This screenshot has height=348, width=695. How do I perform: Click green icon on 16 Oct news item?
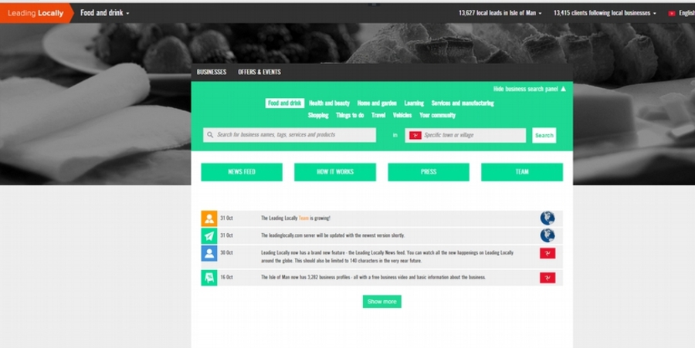[x=209, y=278]
